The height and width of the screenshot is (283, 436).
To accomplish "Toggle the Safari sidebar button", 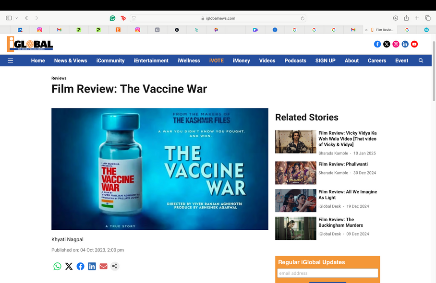I will tap(9, 18).
